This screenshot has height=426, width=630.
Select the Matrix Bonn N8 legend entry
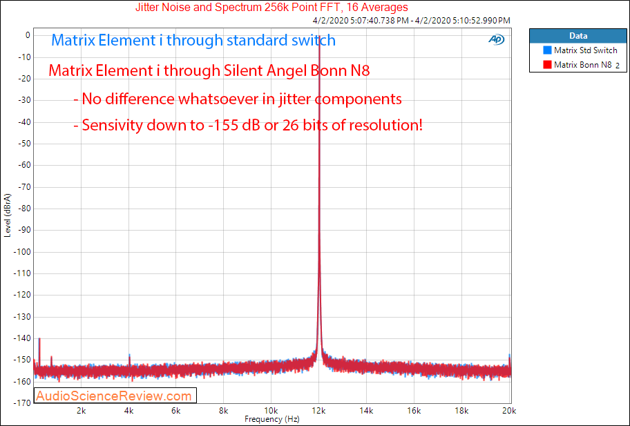pos(577,65)
